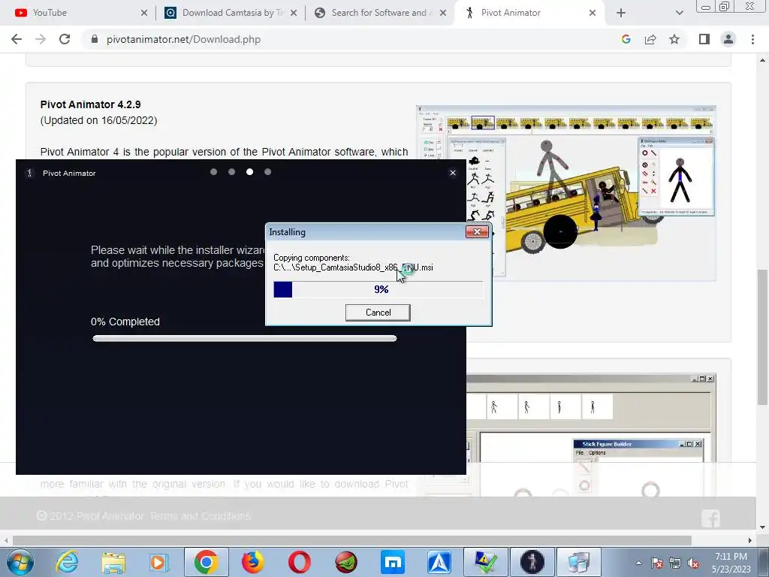
Task: Open Chrome three-dot menu
Action: [752, 39]
